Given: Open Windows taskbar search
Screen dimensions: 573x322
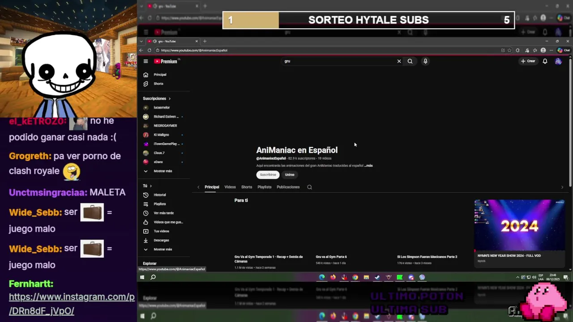Looking at the screenshot, I should 153,277.
